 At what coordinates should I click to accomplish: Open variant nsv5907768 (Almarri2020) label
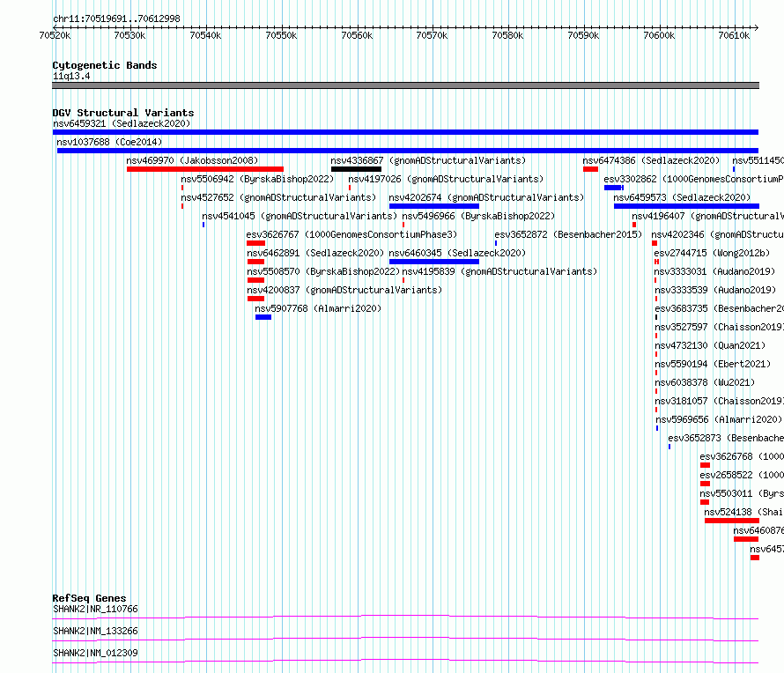[x=318, y=308]
